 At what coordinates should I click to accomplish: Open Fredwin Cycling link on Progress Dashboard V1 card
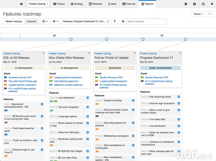(x=148, y=53)
